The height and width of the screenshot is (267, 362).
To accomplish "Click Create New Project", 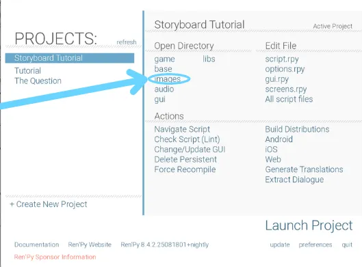I will coord(49,204).
